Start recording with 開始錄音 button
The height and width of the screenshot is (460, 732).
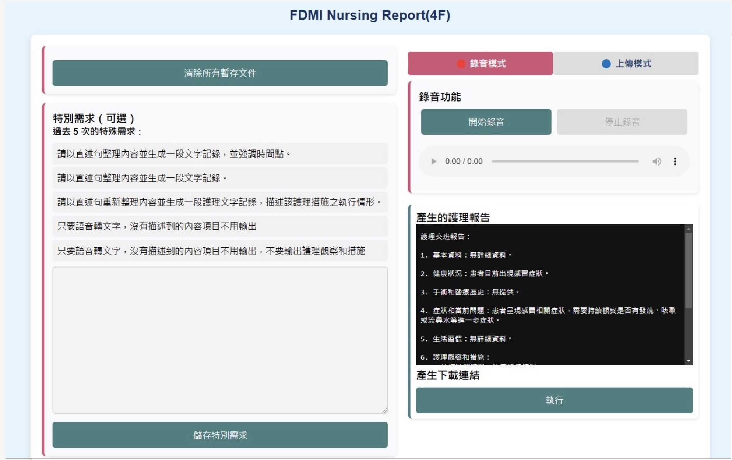tap(486, 122)
